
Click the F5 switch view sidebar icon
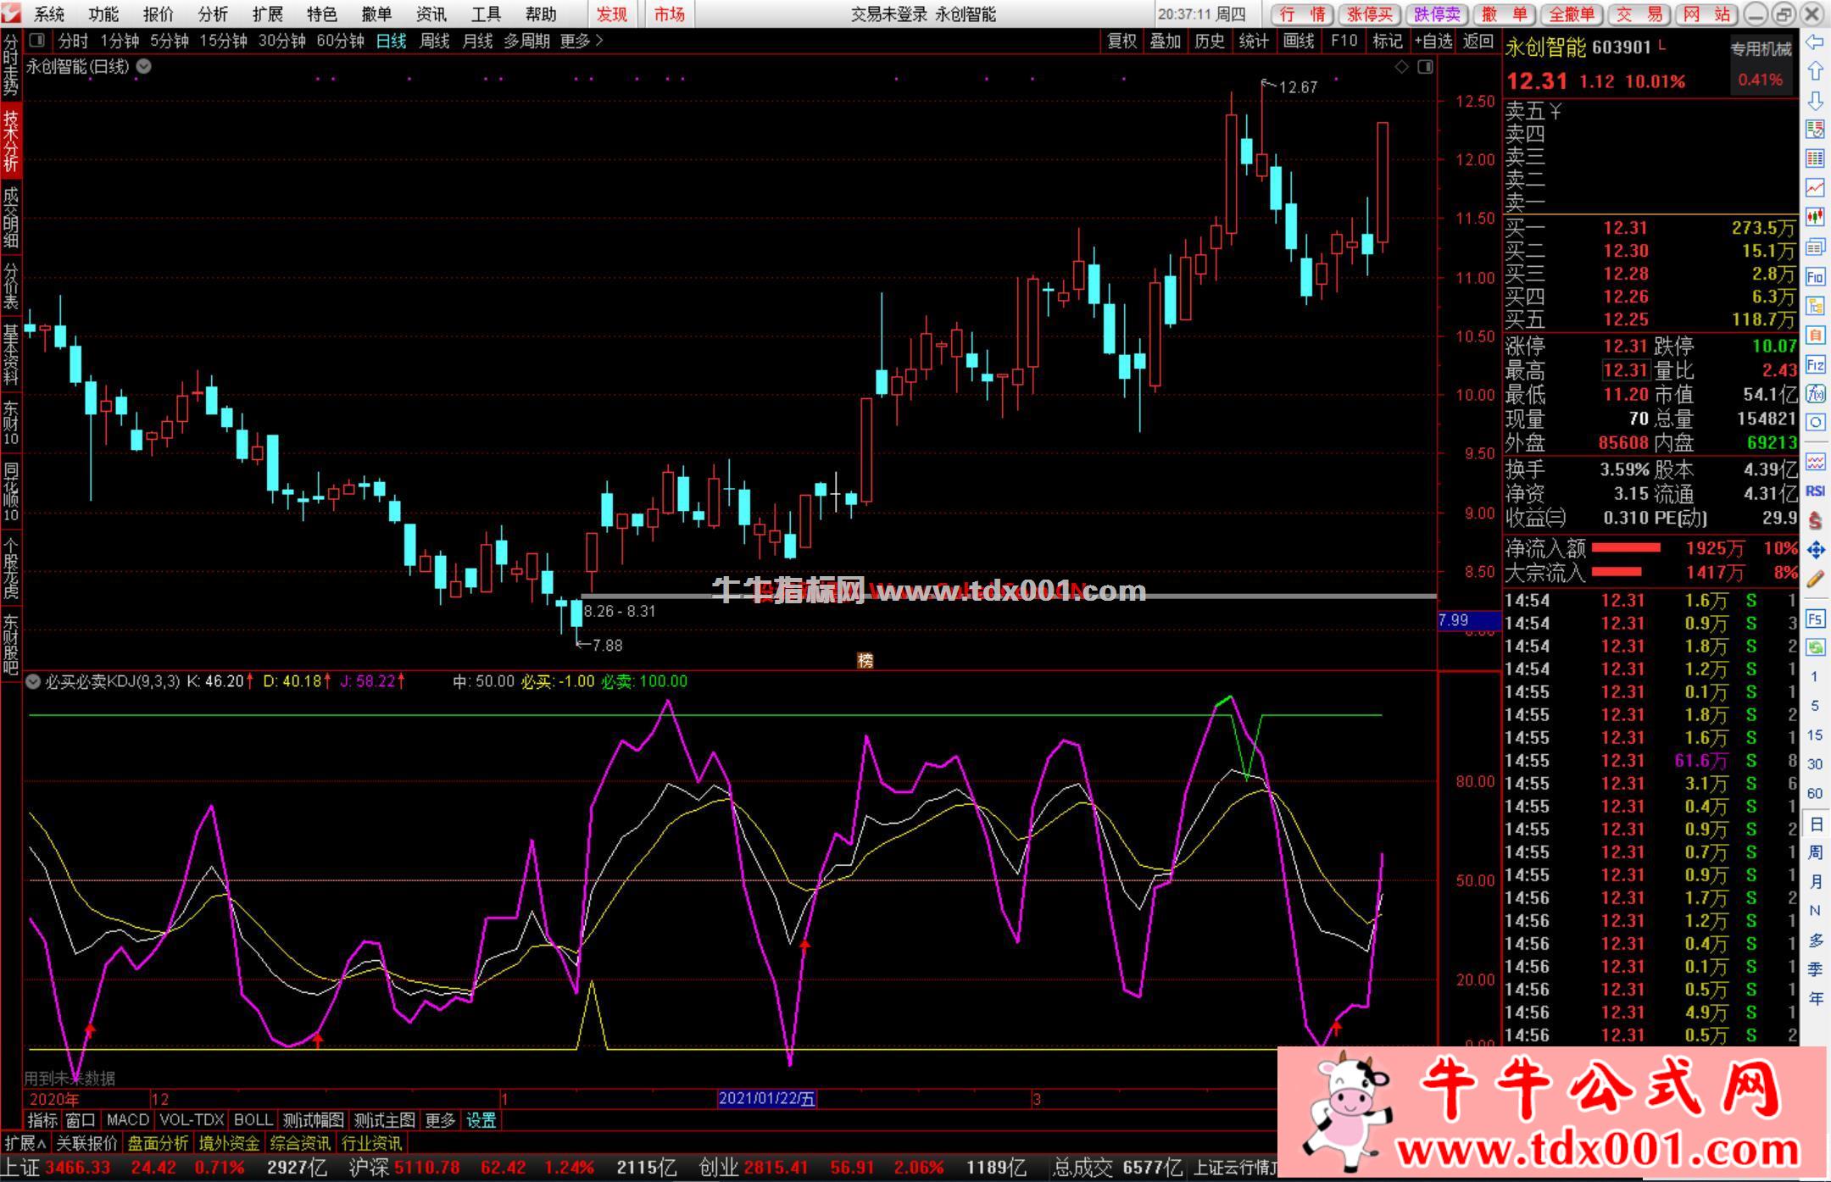(x=1815, y=619)
